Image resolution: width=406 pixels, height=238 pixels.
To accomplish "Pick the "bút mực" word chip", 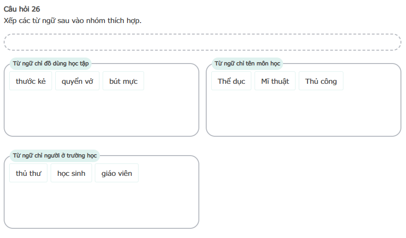I will (123, 81).
